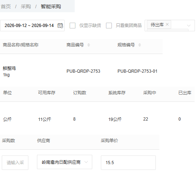Expand the status filter dropdown arrow
This screenshot has height=176, width=196.
pyautogui.click(x=188, y=26)
